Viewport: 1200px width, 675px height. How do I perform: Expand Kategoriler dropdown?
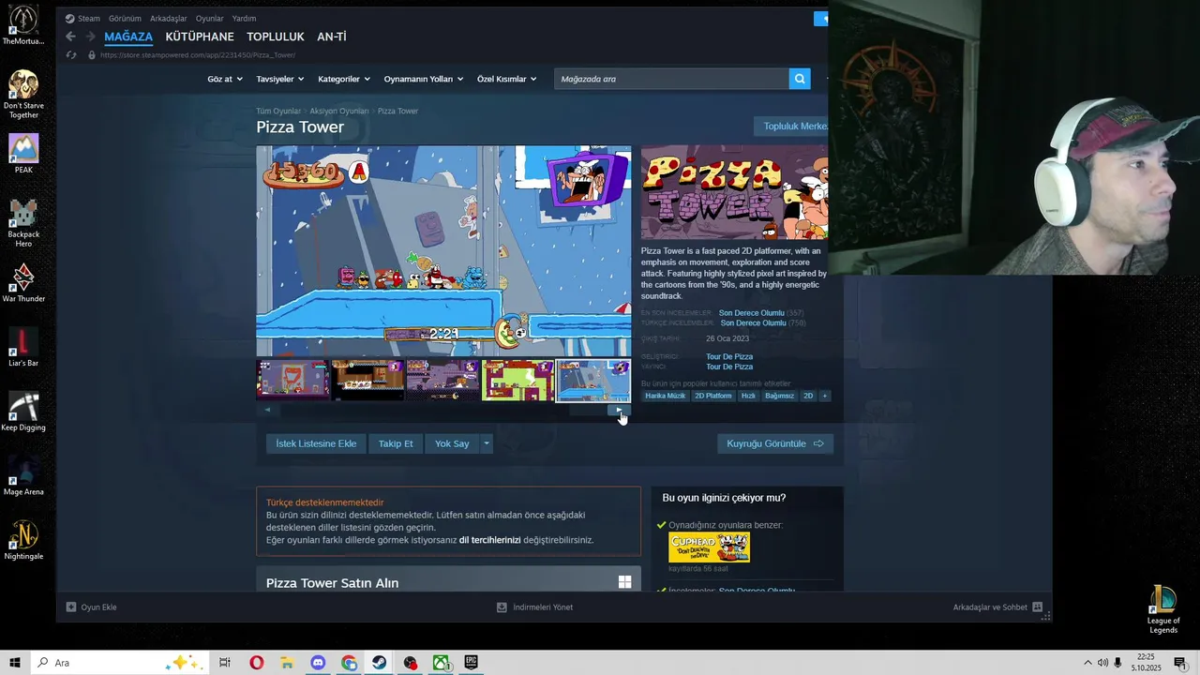pos(344,79)
